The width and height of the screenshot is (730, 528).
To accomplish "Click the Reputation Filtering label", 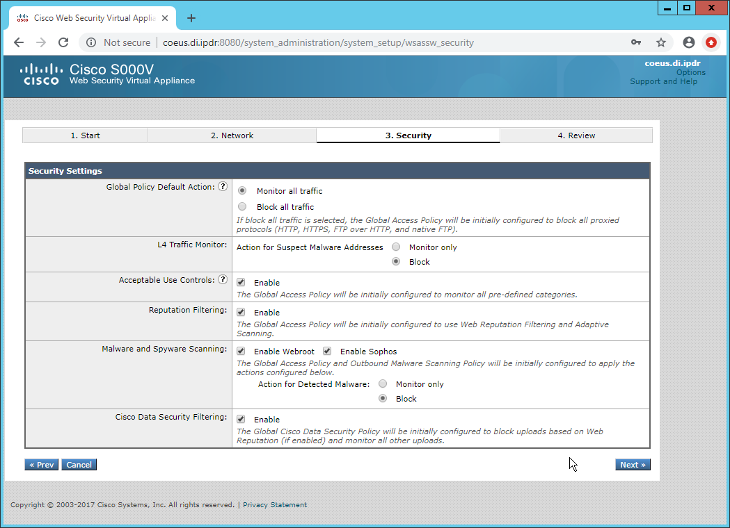I will pos(188,310).
